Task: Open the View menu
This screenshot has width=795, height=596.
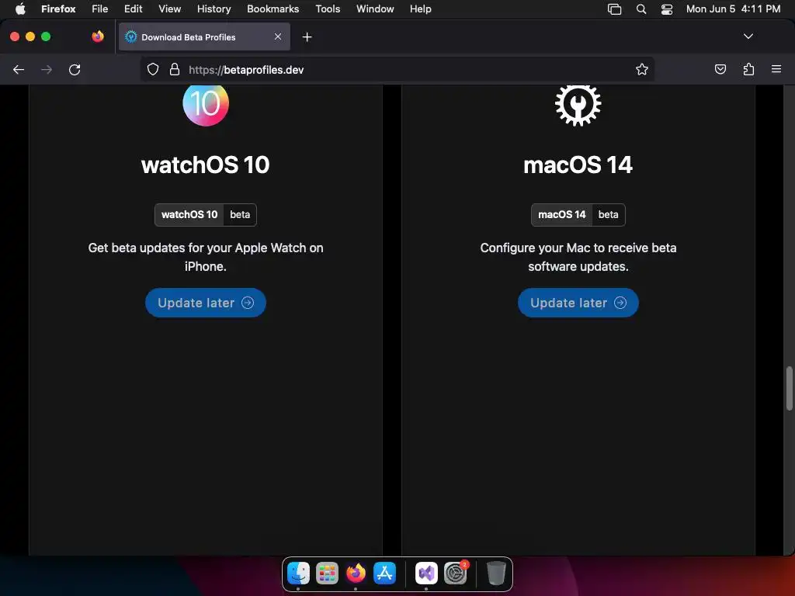Action: (169, 9)
